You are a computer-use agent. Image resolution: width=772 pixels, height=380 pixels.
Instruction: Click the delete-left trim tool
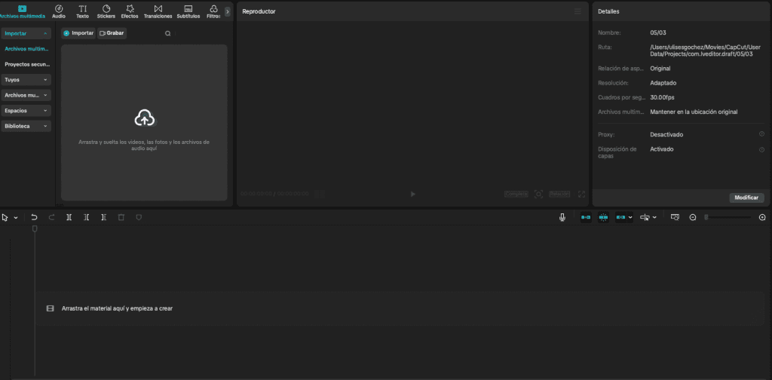86,217
